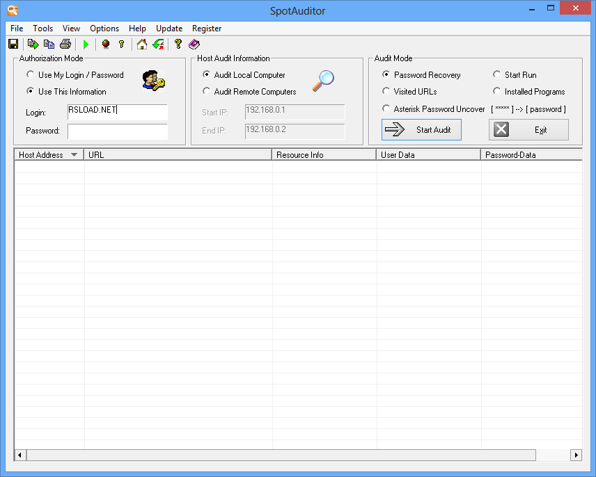Click the Resource Info column header
The width and height of the screenshot is (596, 477).
[x=324, y=155]
